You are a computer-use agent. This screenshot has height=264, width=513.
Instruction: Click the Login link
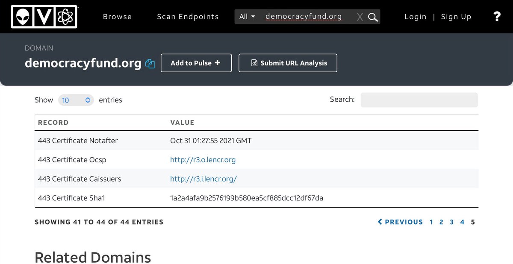[415, 17]
